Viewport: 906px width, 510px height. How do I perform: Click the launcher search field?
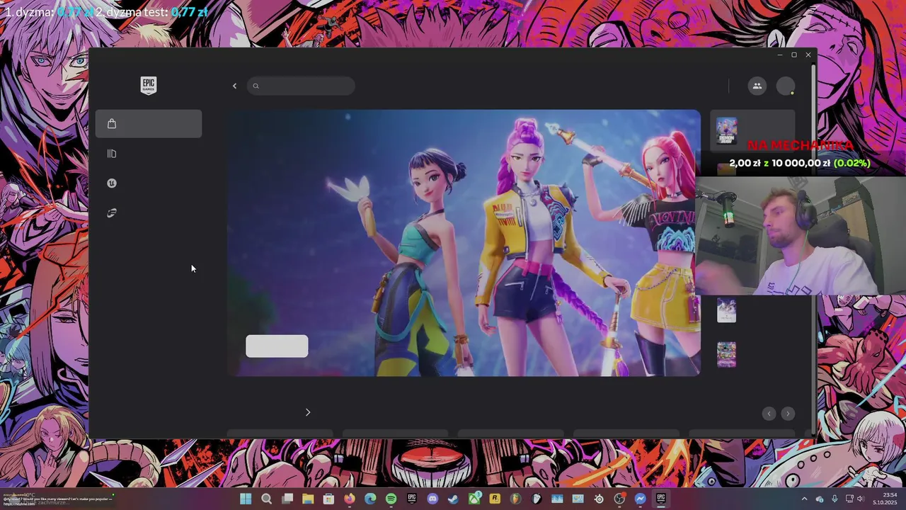click(x=301, y=86)
